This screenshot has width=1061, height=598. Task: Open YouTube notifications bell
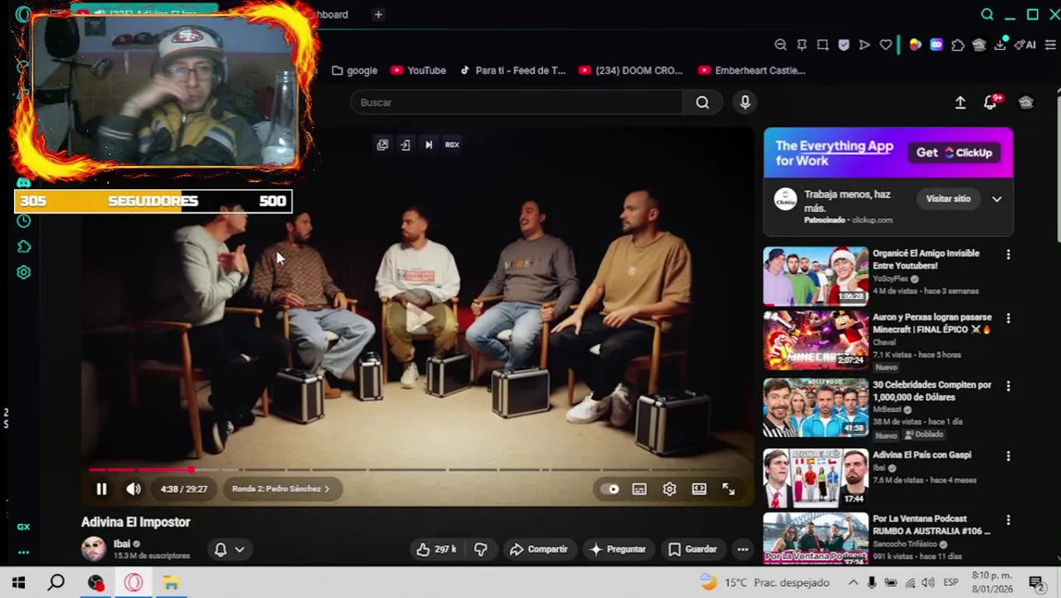(x=990, y=102)
